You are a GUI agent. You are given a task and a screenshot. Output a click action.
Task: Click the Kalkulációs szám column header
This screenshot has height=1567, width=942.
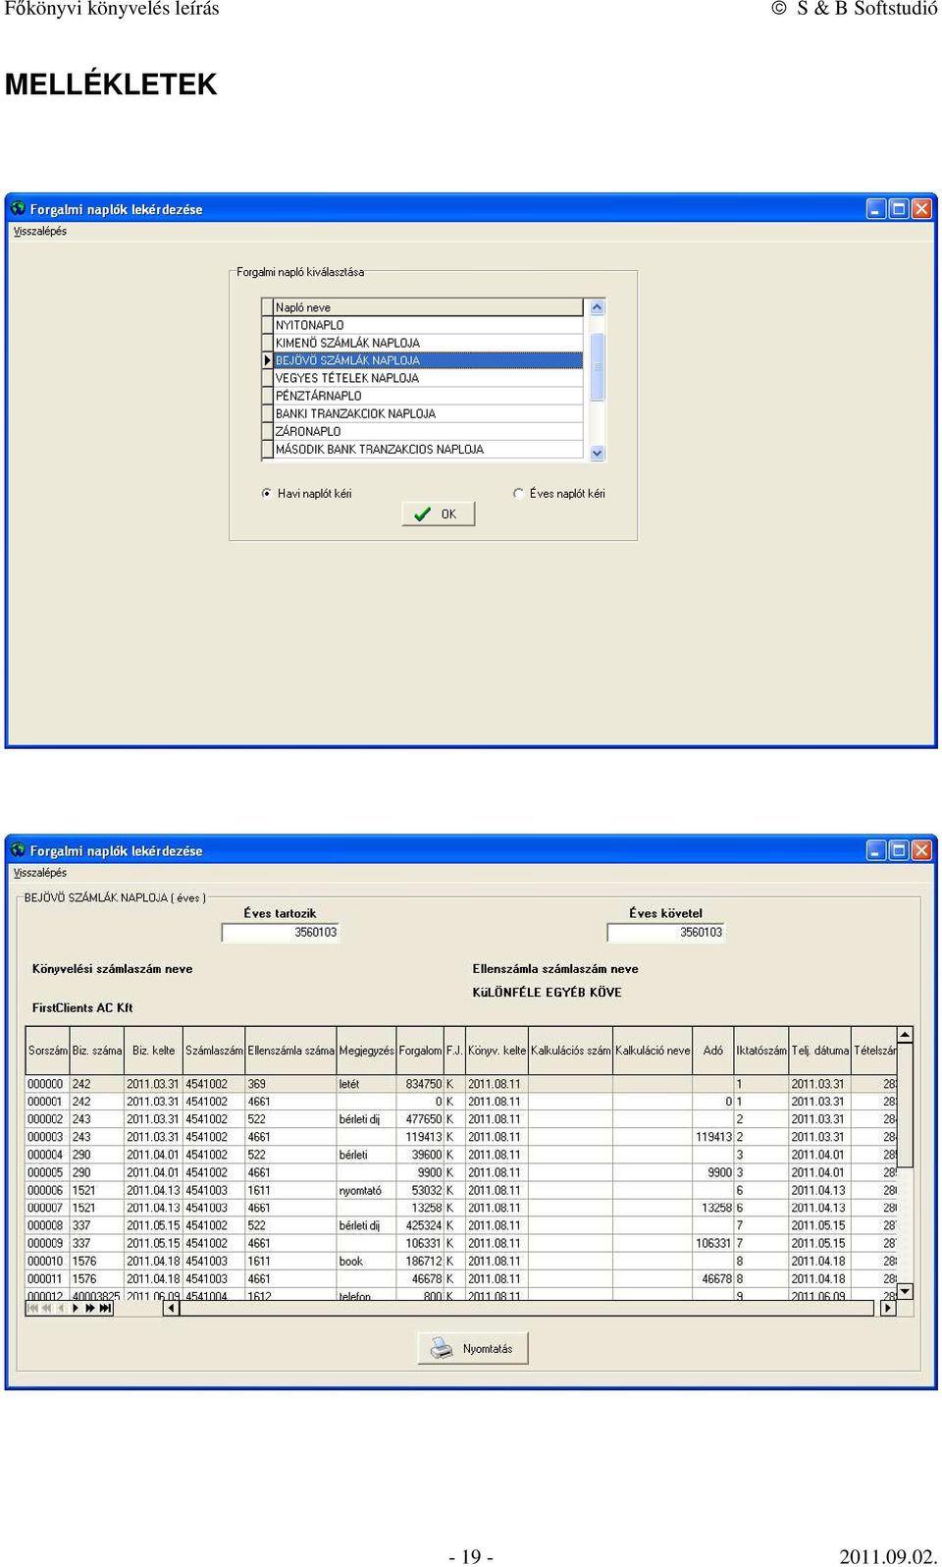(x=571, y=1050)
